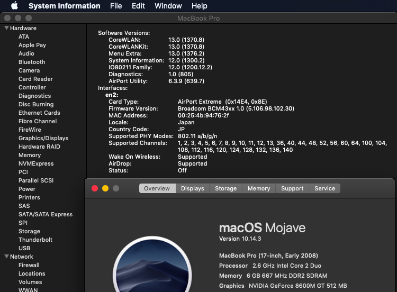Select NVMExpress in sidebar
397x292 pixels.
[x=36, y=163]
